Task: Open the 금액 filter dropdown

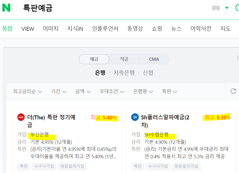Action: pos(83,91)
